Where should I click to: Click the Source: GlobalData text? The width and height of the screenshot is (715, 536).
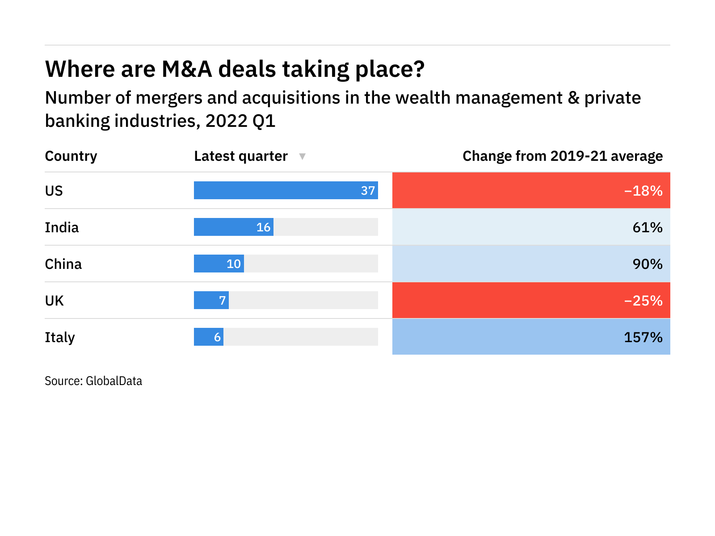93,381
